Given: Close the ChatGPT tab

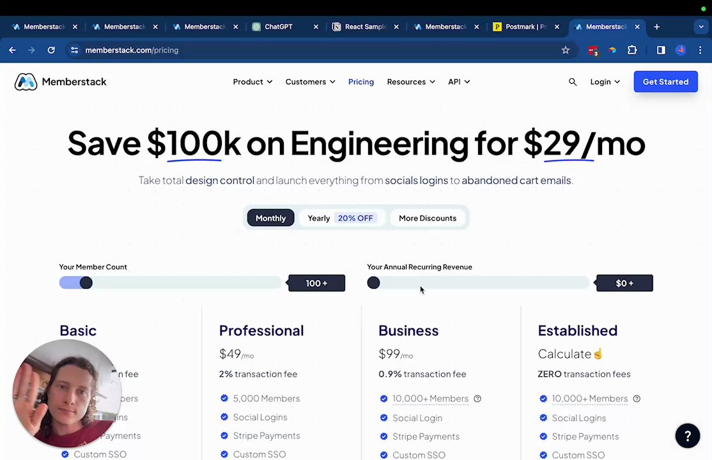Looking at the screenshot, I should pos(316,27).
